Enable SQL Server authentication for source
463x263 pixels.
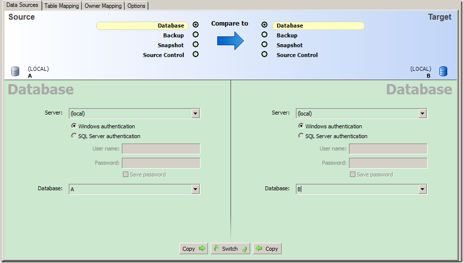pos(74,136)
